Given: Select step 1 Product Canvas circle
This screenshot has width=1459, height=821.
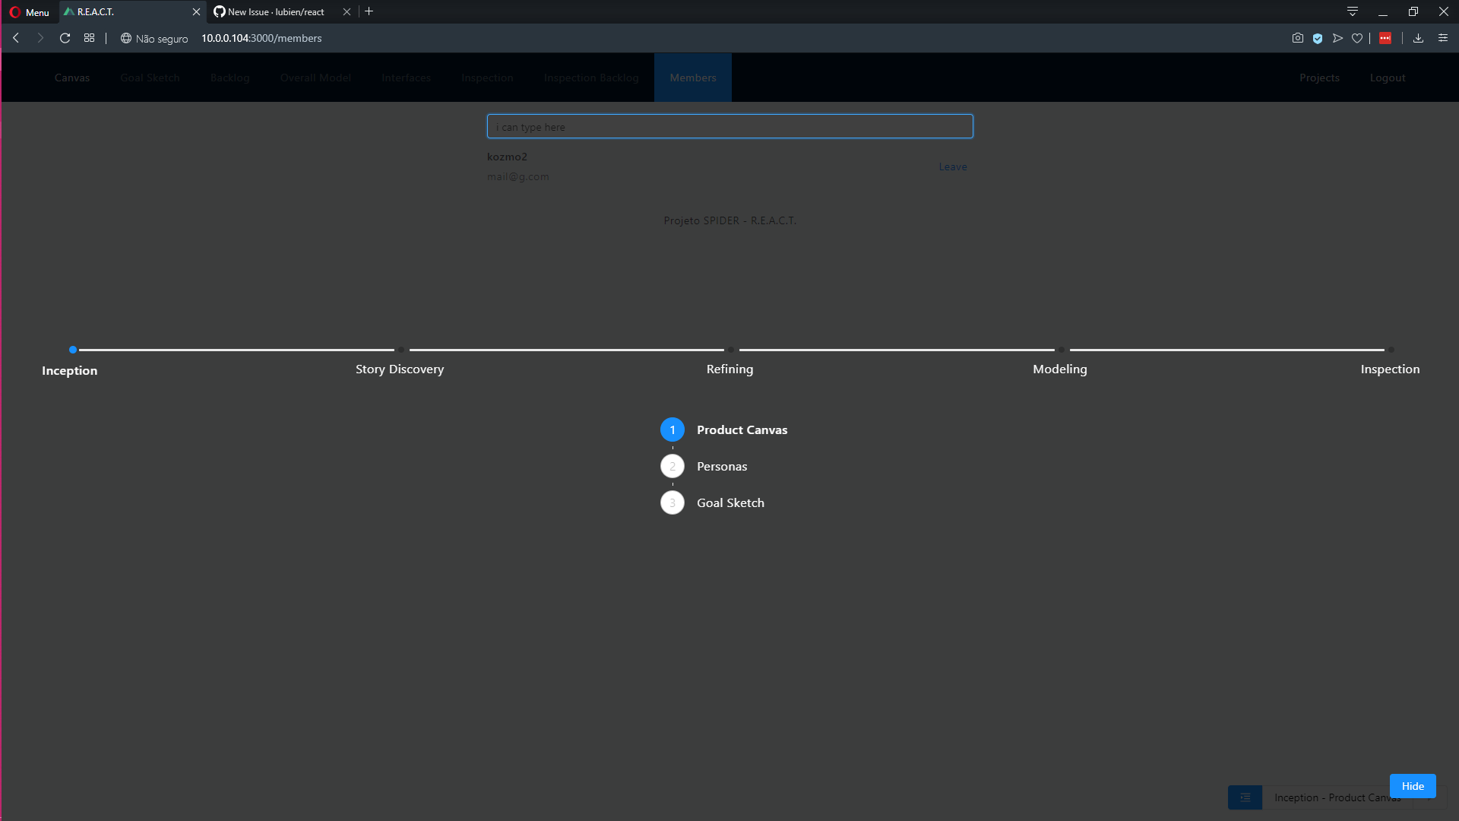Looking at the screenshot, I should coord(672,430).
